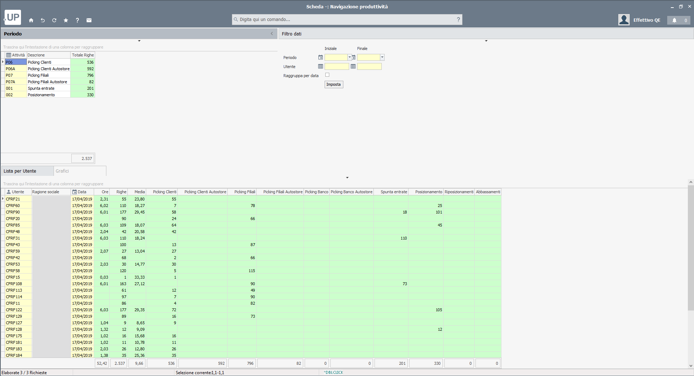694x376 pixels.
Task: Click the refresh toolbar icon
Action: [54, 20]
